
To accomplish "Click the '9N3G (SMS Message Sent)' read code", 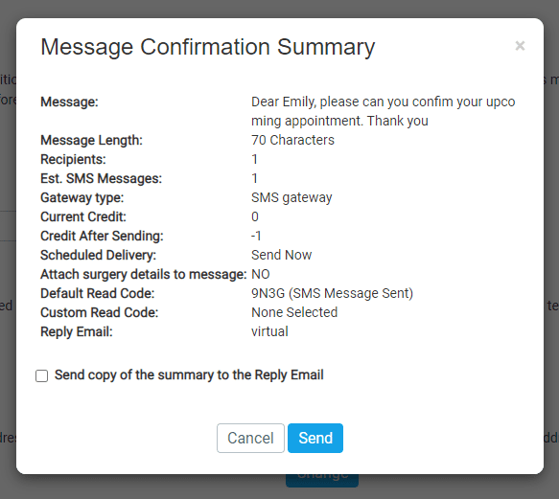I will pyautogui.click(x=333, y=293).
